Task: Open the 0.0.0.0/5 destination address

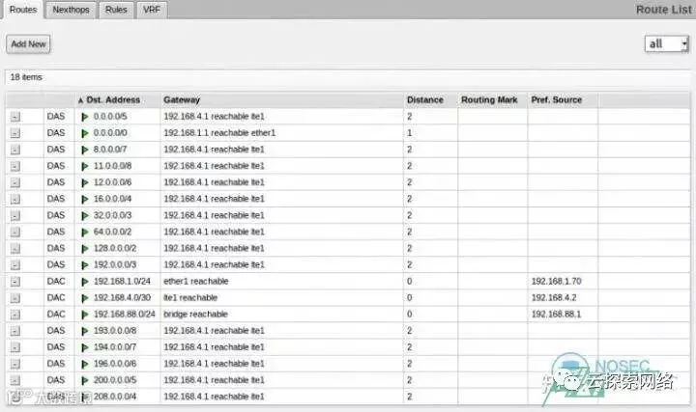Action: pyautogui.click(x=110, y=117)
